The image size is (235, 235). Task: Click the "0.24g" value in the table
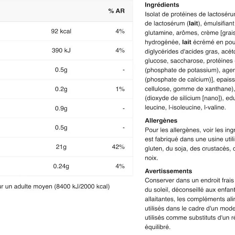61,166
